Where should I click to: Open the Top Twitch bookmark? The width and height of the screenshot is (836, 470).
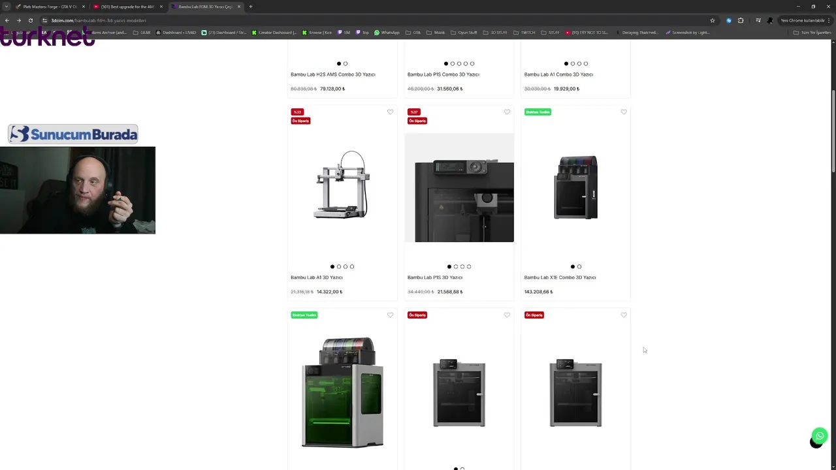pos(362,33)
